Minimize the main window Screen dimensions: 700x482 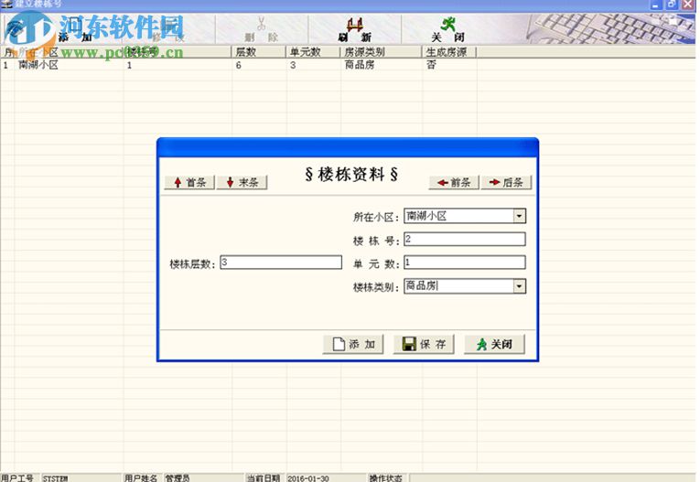[656, 4]
